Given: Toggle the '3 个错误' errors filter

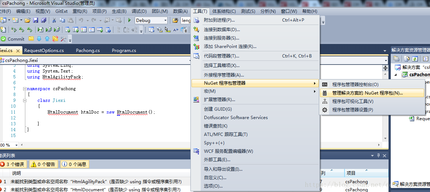Looking at the screenshot, I should [14, 165].
